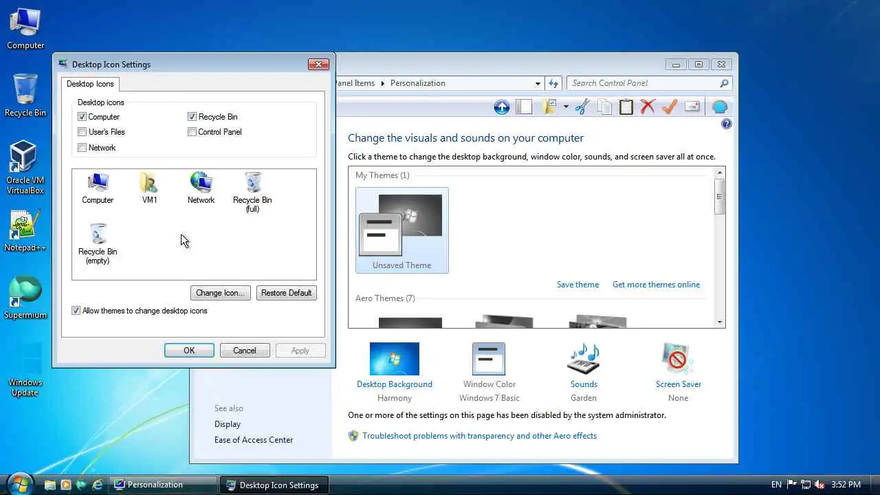Open Get more themes online link

656,285
